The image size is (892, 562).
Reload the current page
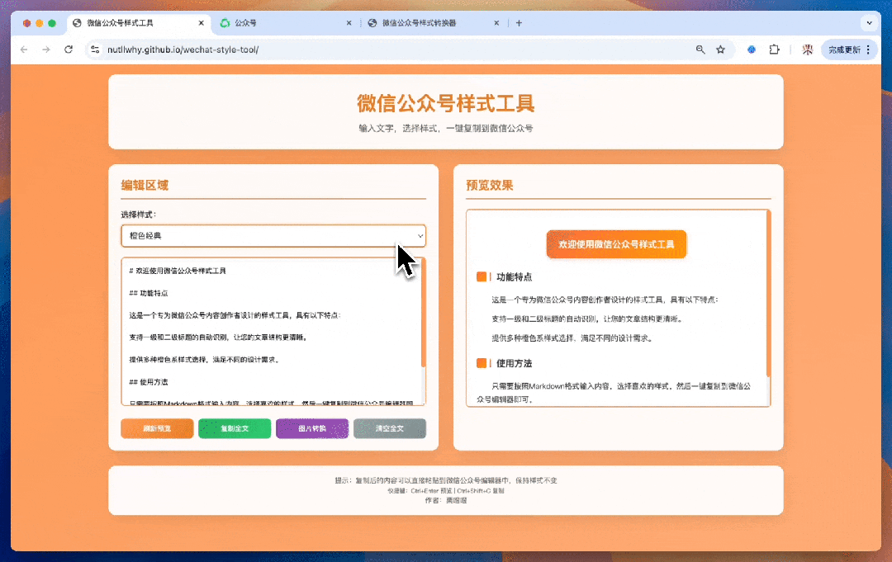pos(69,50)
